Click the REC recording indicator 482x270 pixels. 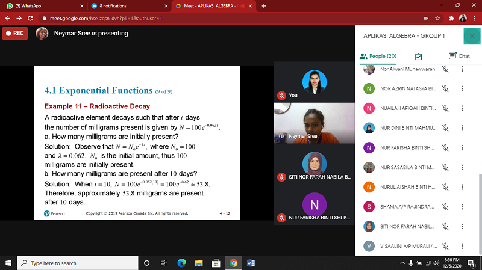[14, 33]
